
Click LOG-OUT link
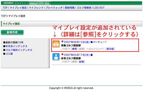(99, 8)
